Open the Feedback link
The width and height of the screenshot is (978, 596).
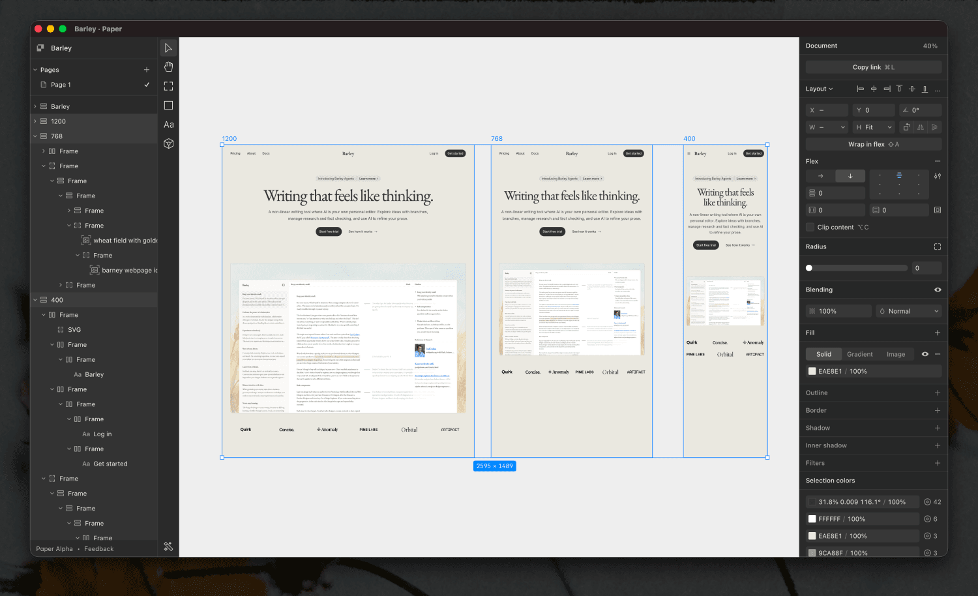click(x=98, y=549)
